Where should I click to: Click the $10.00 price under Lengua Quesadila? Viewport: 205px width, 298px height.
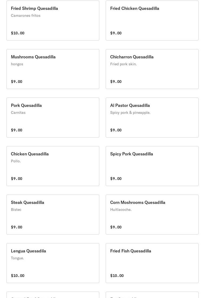[x=18, y=276]
